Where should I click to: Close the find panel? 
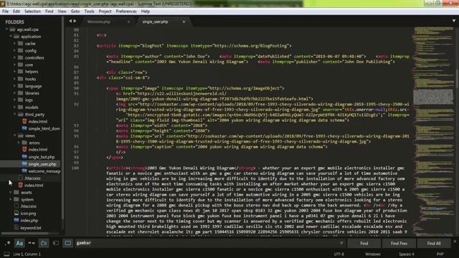(455, 242)
